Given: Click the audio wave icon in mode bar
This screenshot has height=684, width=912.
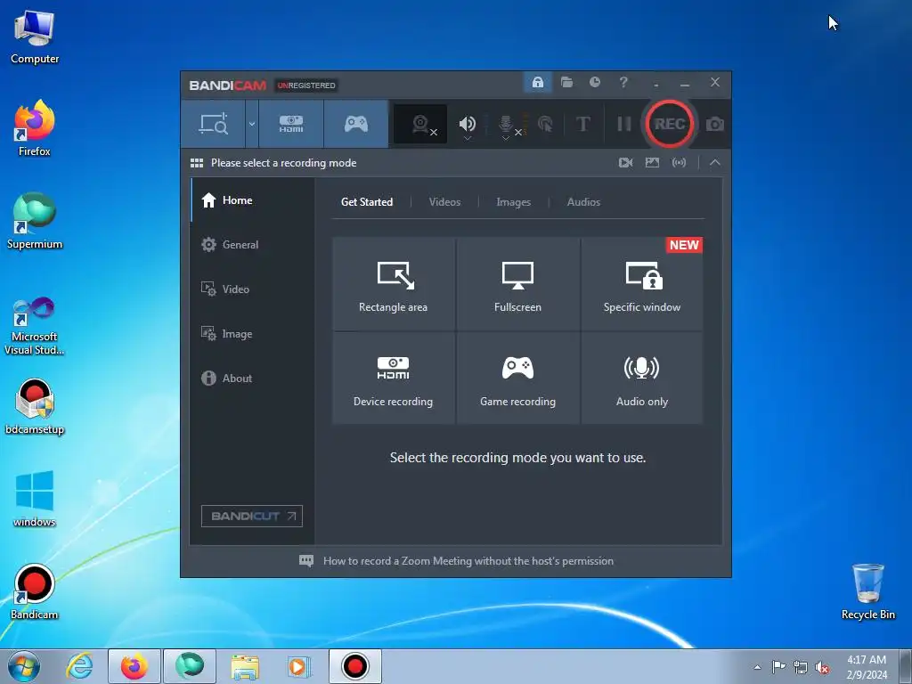Looking at the screenshot, I should tap(679, 163).
